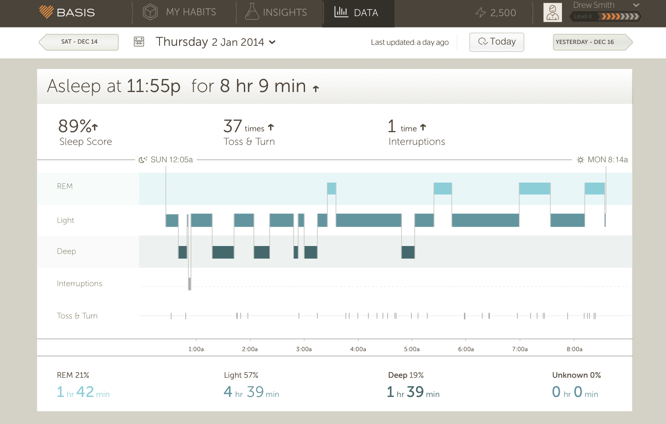Open the Drew Smith account dropdown arrow
The height and width of the screenshot is (424, 666).
pyautogui.click(x=636, y=5)
